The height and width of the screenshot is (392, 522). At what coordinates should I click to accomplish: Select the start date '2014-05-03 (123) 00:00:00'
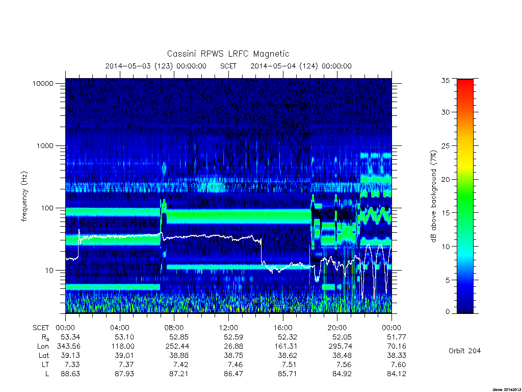click(156, 66)
